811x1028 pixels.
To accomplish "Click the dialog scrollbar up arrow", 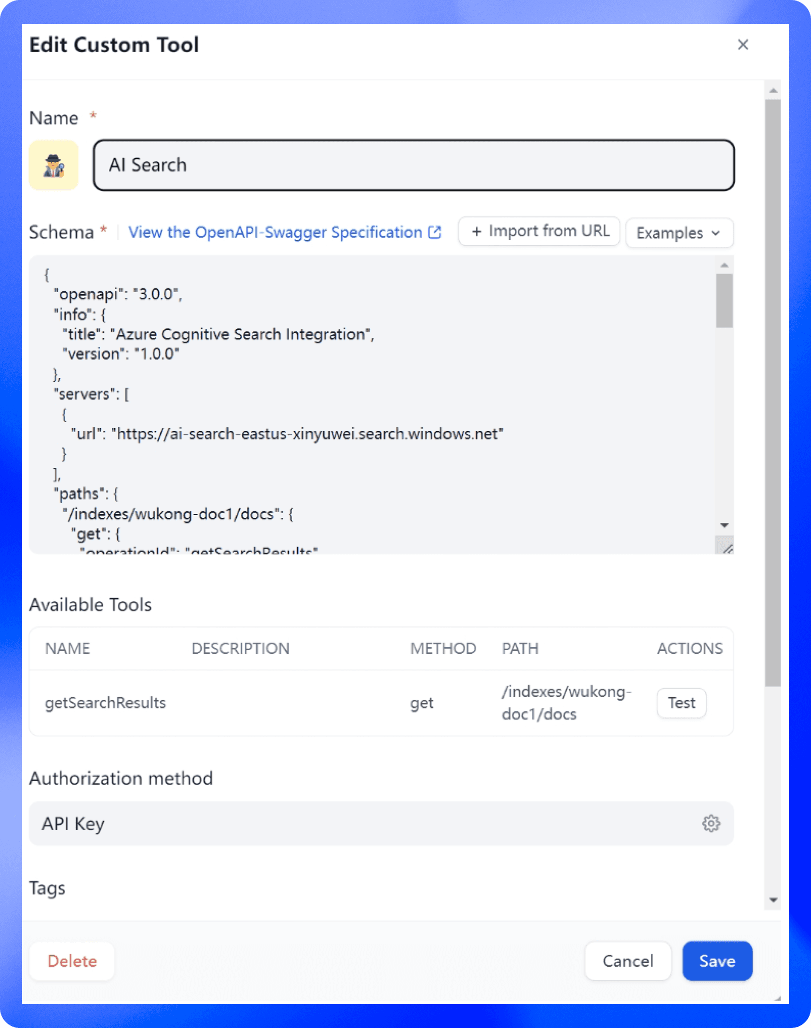I will 773,91.
